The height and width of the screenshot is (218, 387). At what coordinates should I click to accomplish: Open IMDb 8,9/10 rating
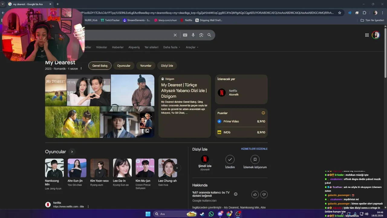[241, 132]
